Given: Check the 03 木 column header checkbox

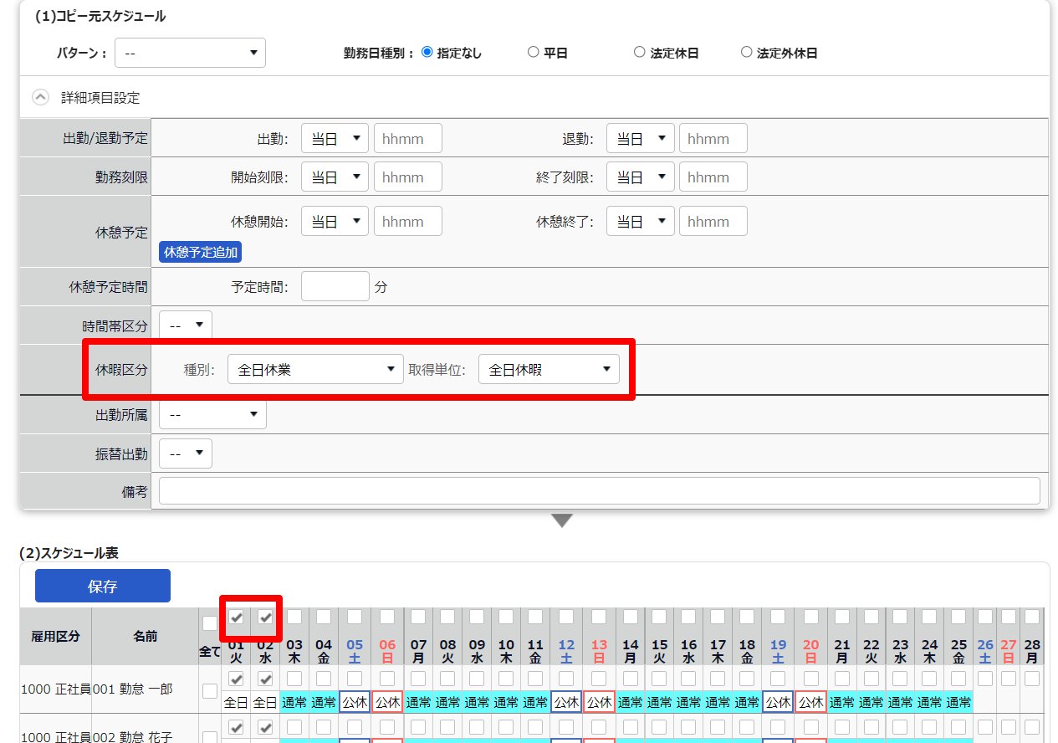Looking at the screenshot, I should [295, 617].
